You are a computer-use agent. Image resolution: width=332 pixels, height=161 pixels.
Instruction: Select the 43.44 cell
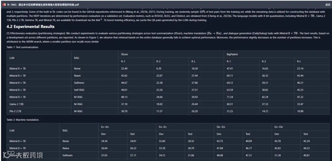[x=300, y=75]
